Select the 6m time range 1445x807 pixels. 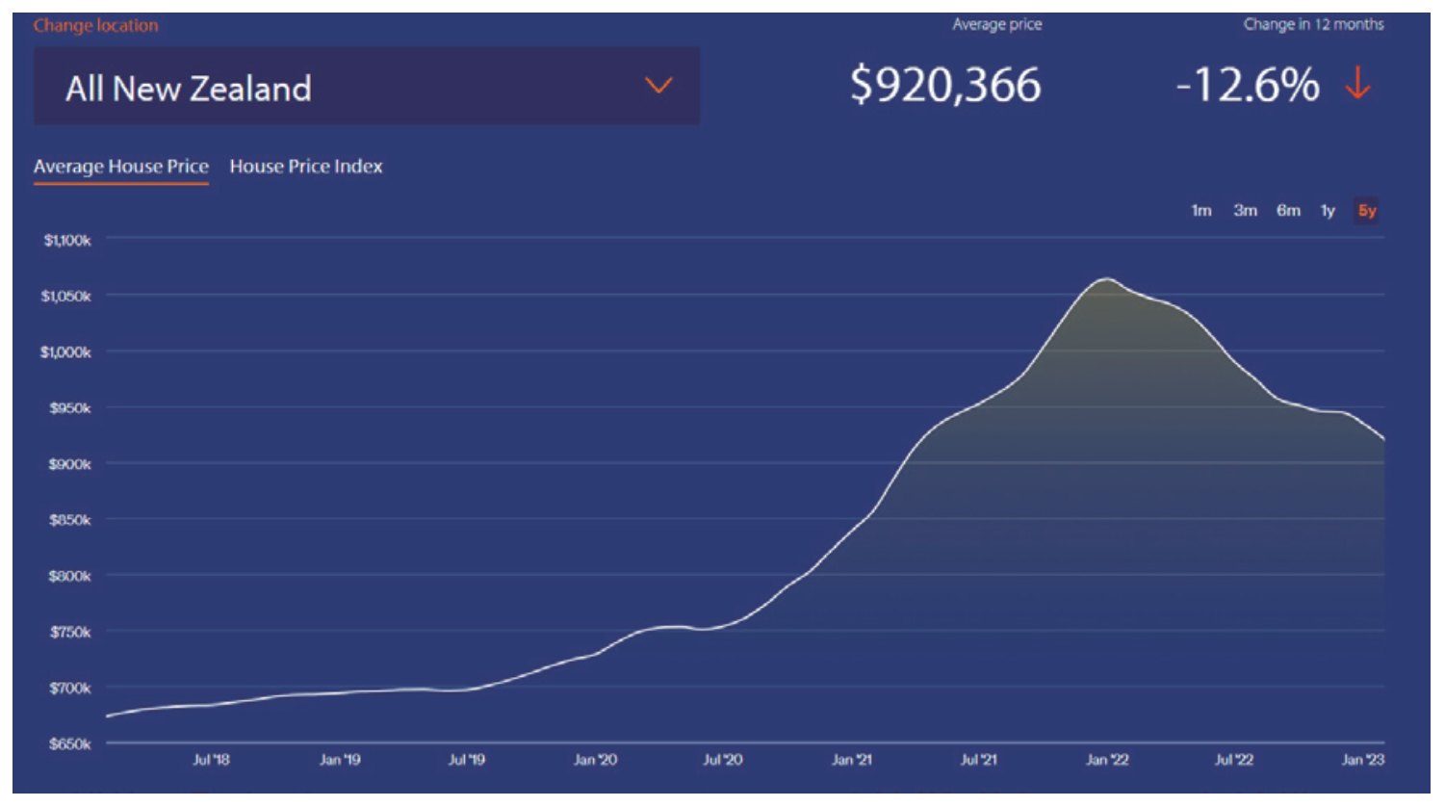1289,211
